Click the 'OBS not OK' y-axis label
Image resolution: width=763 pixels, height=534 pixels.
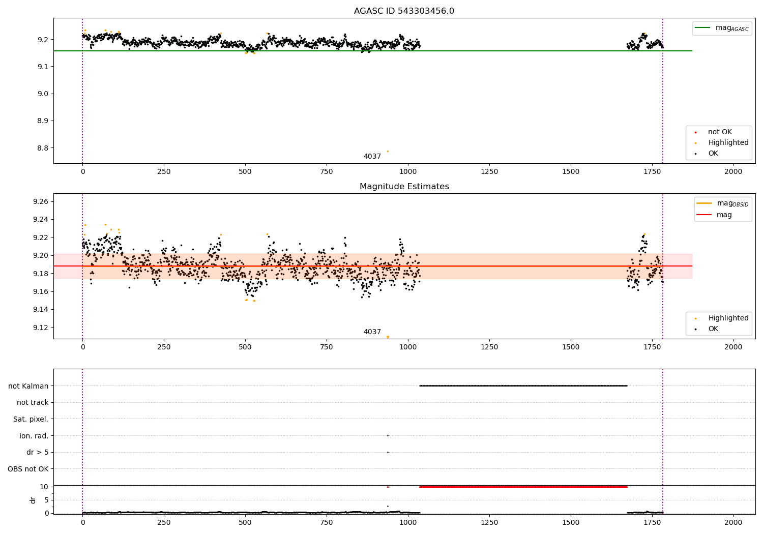28,469
